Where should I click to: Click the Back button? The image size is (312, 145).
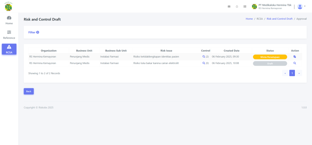(x=29, y=91)
